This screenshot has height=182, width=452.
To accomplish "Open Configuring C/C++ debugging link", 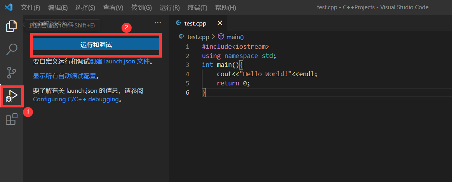I will point(76,99).
